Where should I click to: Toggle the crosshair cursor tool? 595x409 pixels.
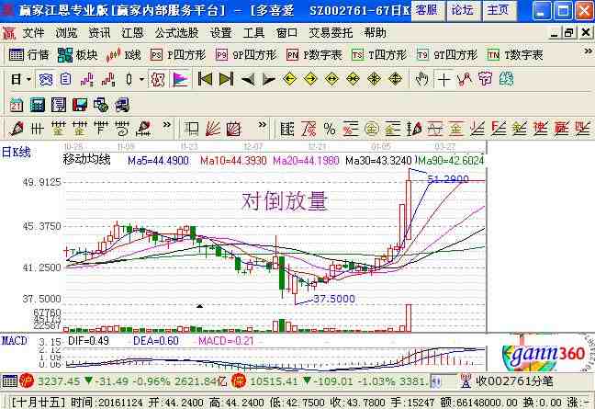443,80
